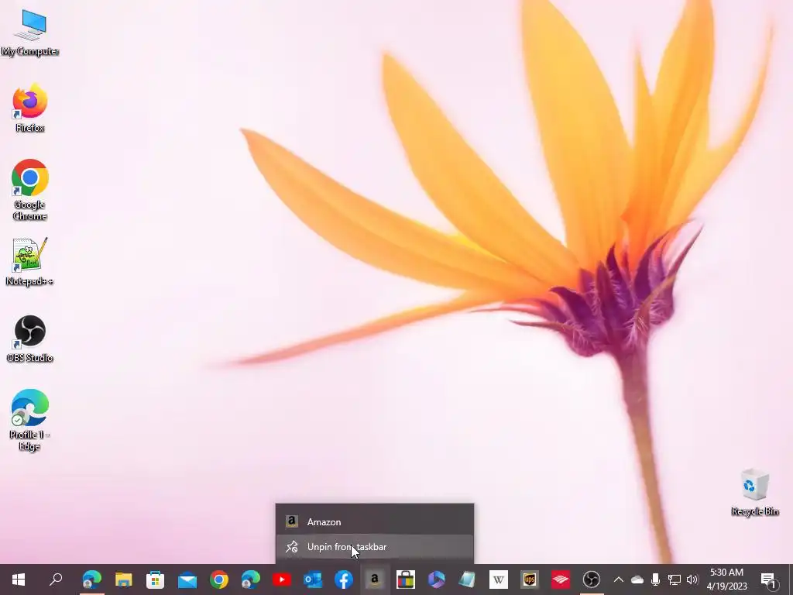This screenshot has width=793, height=595.
Task: Open the teal paper sheet taskbar icon
Action: coord(467,580)
